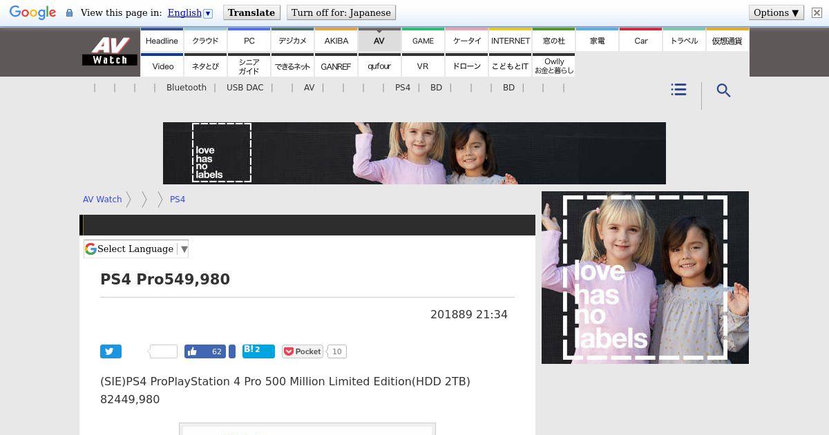The image size is (829, 435).
Task: Open the English language dropdown
Action: (x=190, y=12)
